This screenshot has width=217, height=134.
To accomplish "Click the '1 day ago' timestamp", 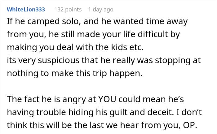I will [x=100, y=10].
